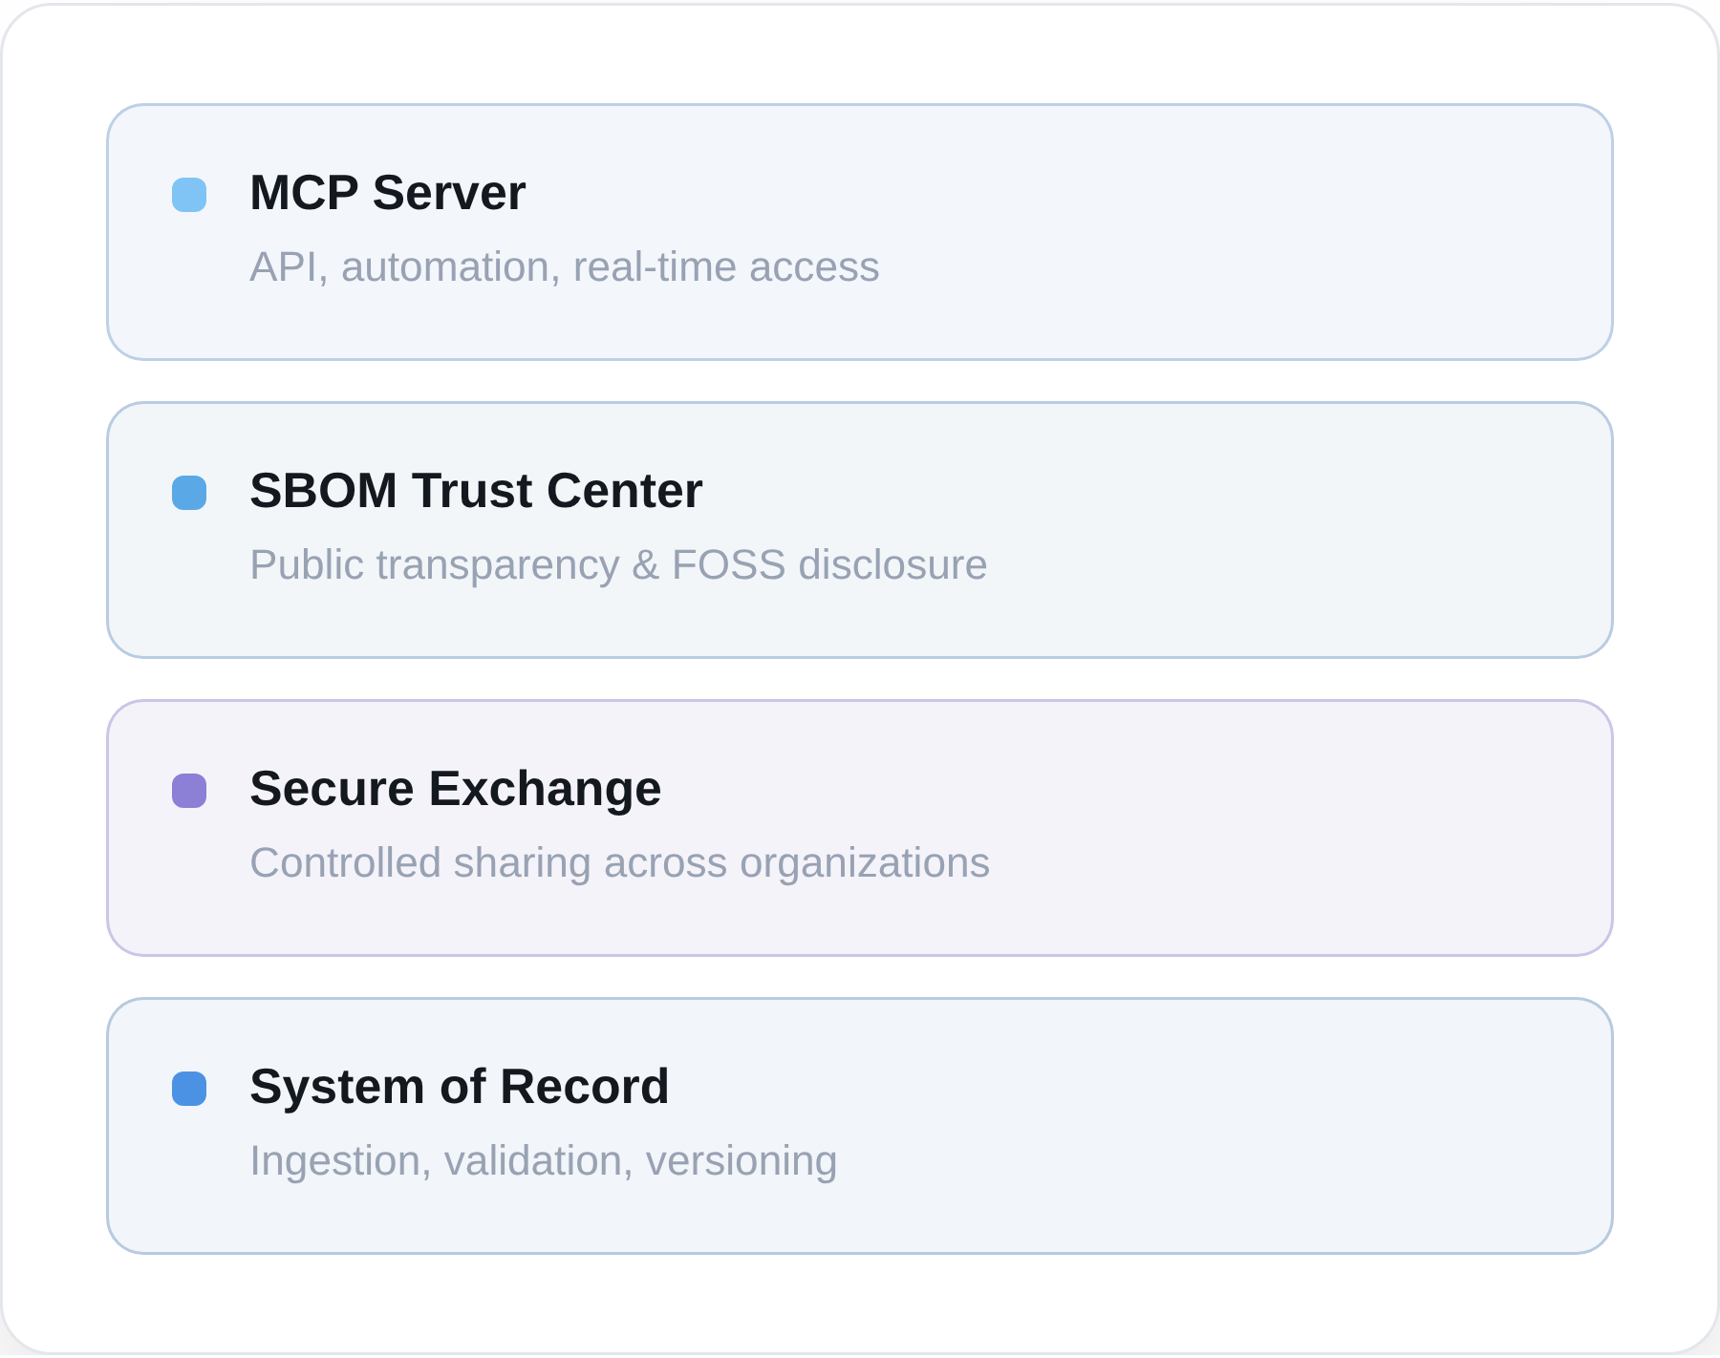1720x1358 pixels.
Task: Click 'Ingestion, validation, versioning' text
Action: pyautogui.click(x=543, y=1161)
